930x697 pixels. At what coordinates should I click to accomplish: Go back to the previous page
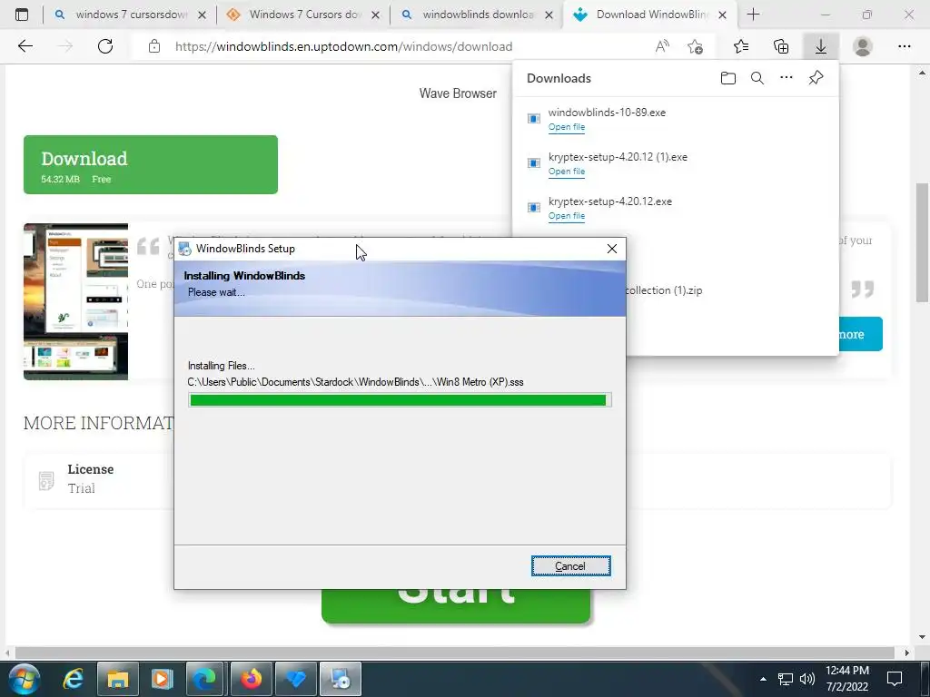tap(25, 46)
